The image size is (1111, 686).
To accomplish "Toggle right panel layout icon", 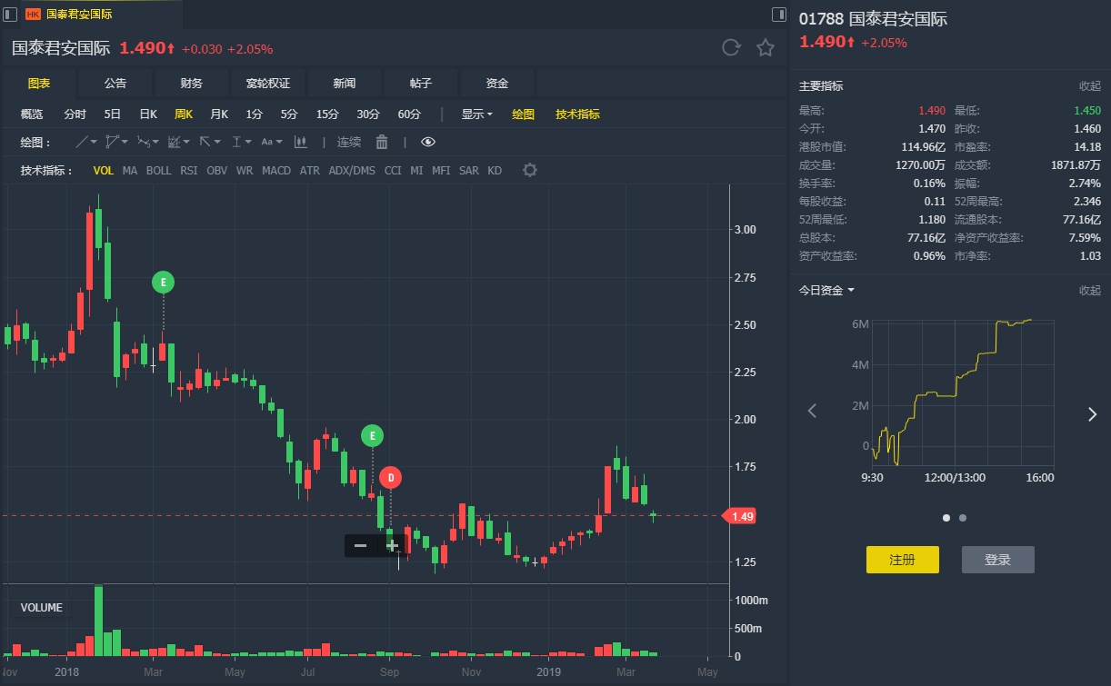I will 778,14.
